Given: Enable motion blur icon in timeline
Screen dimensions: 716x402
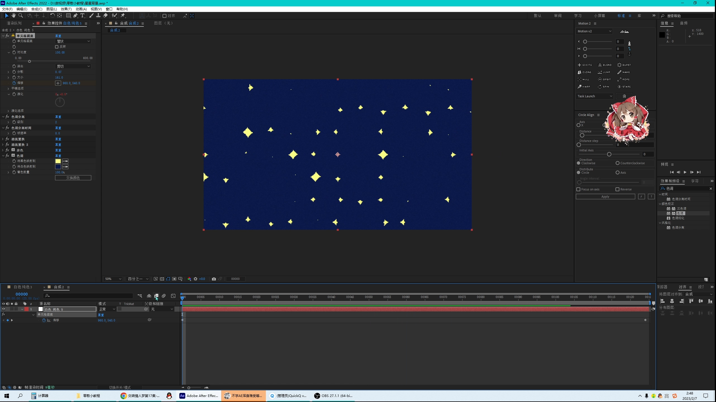Looking at the screenshot, I should pos(164,296).
